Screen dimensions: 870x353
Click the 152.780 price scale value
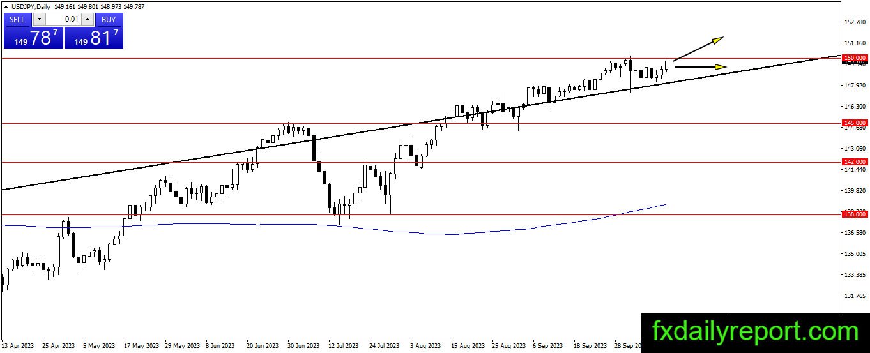click(x=855, y=22)
